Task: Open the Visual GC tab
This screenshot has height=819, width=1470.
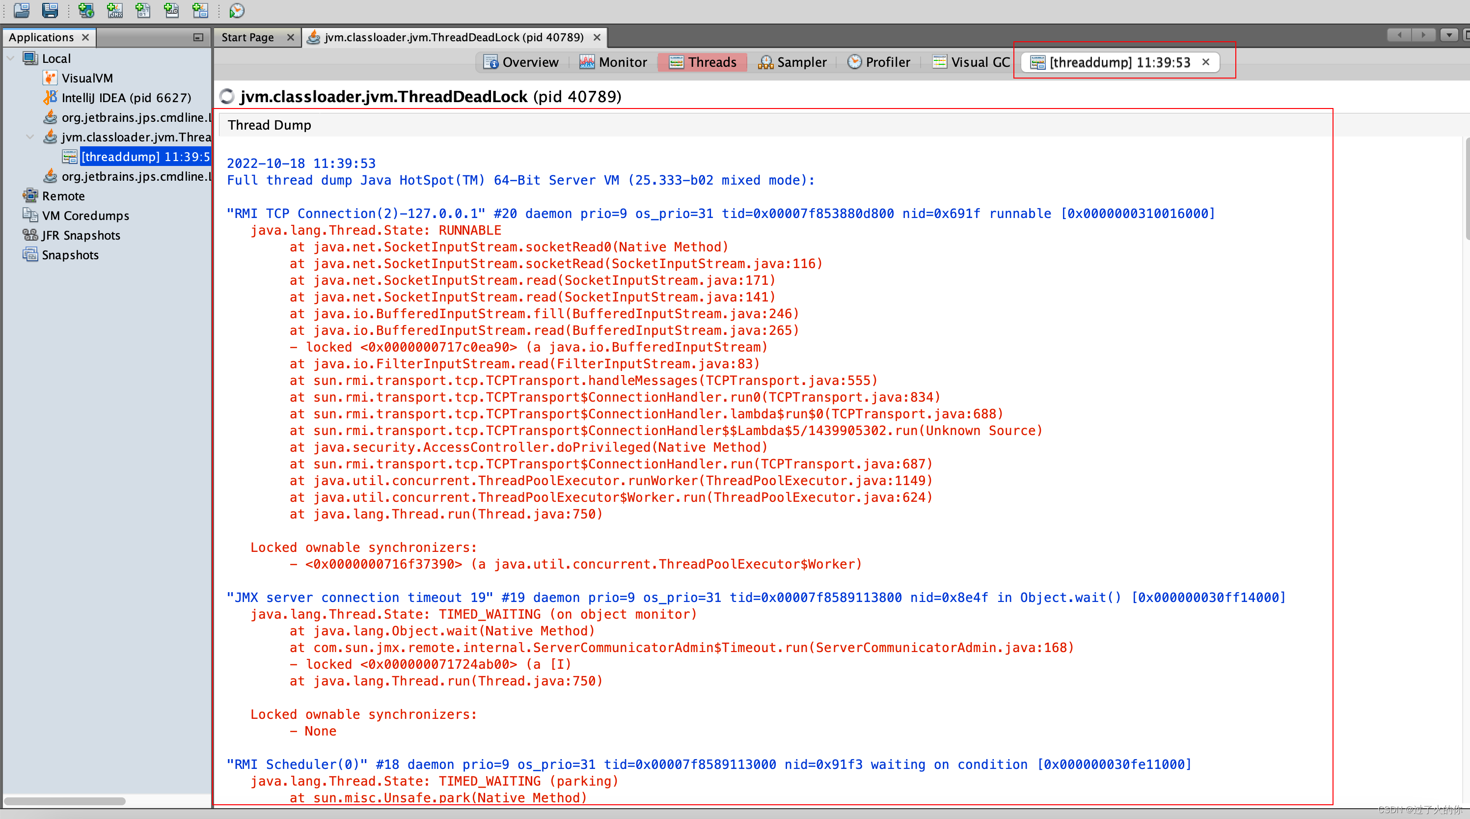Action: click(x=971, y=62)
